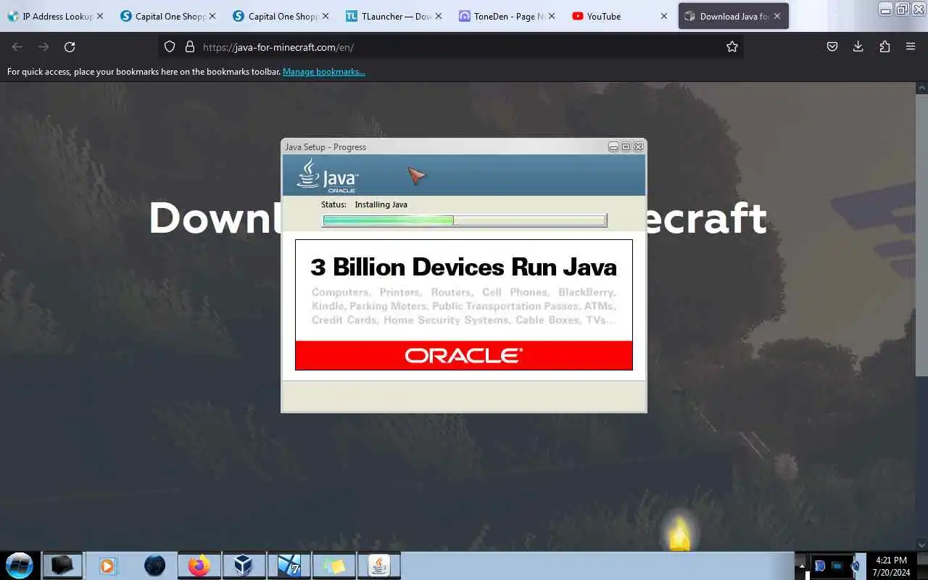Minimize the Java Setup dialog
Image resolution: width=928 pixels, height=580 pixels.
pyautogui.click(x=613, y=146)
